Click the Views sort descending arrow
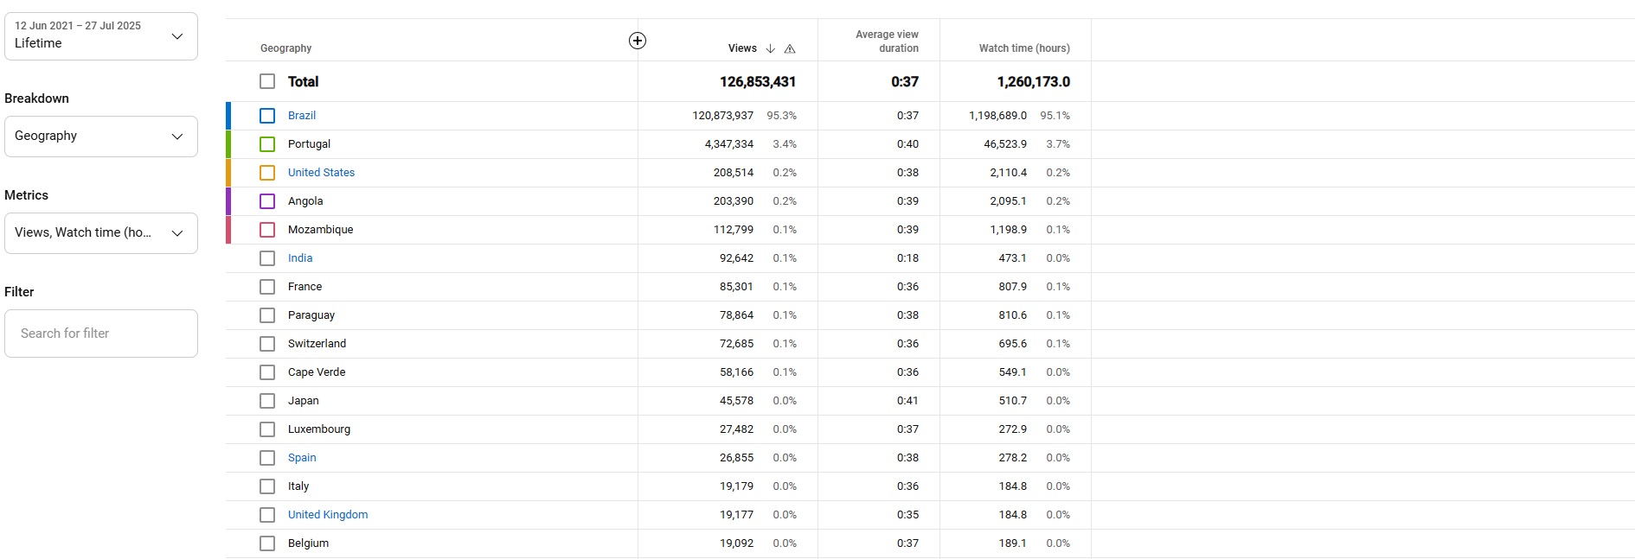 pos(770,48)
